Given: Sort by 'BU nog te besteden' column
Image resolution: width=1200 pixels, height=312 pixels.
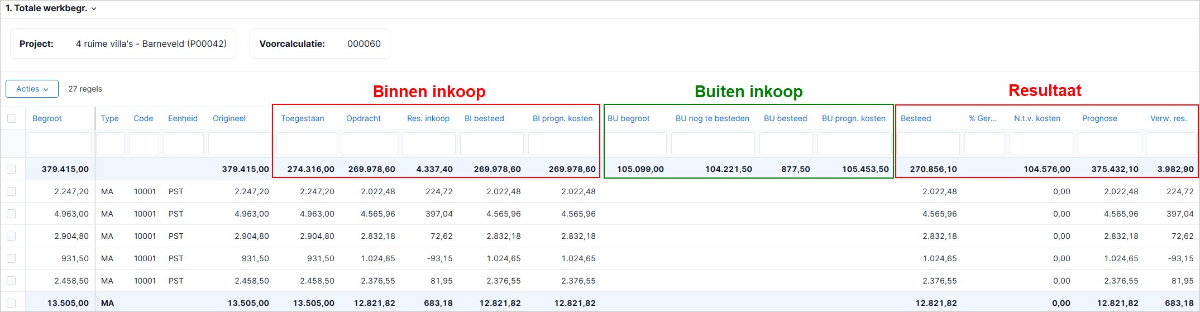Looking at the screenshot, I should pos(713,118).
